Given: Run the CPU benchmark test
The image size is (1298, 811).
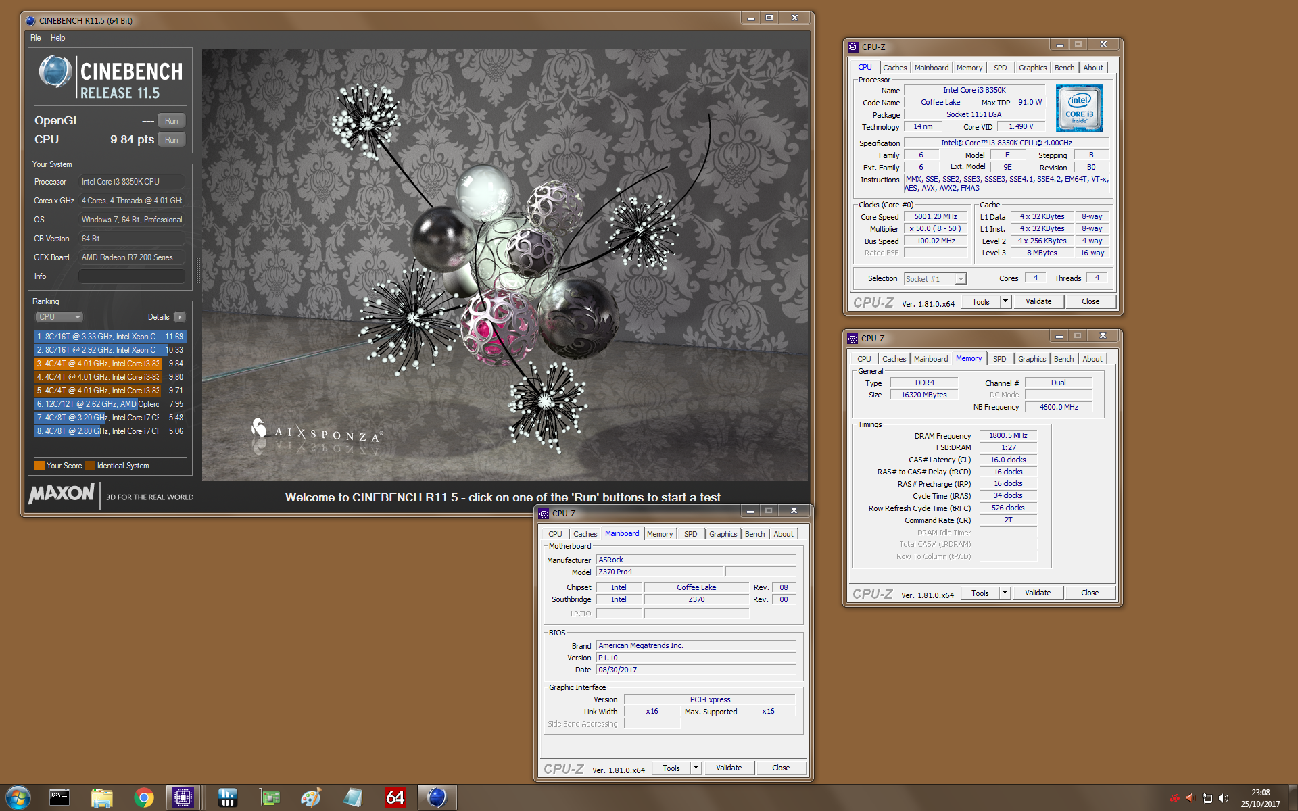Looking at the screenshot, I should point(172,140).
